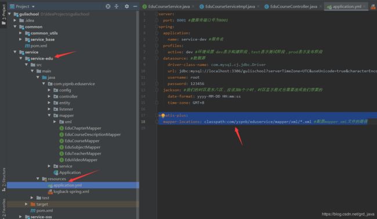This screenshot has width=377, height=219.
Task: Click the fold marker beside spring: line
Action: 157,27
